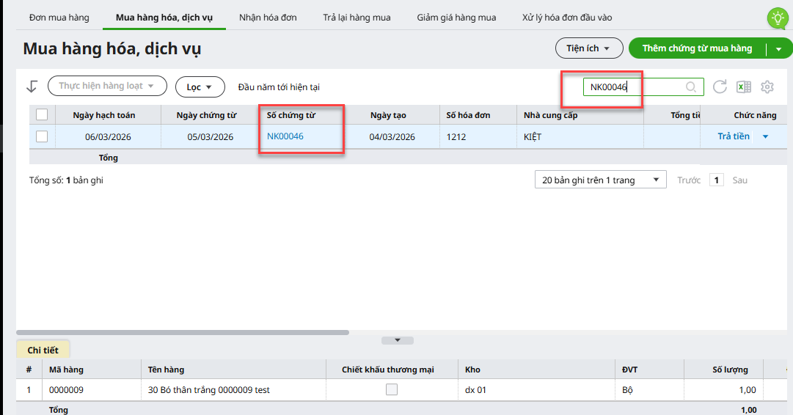
Task: Click the magnifier search icon
Action: (691, 87)
